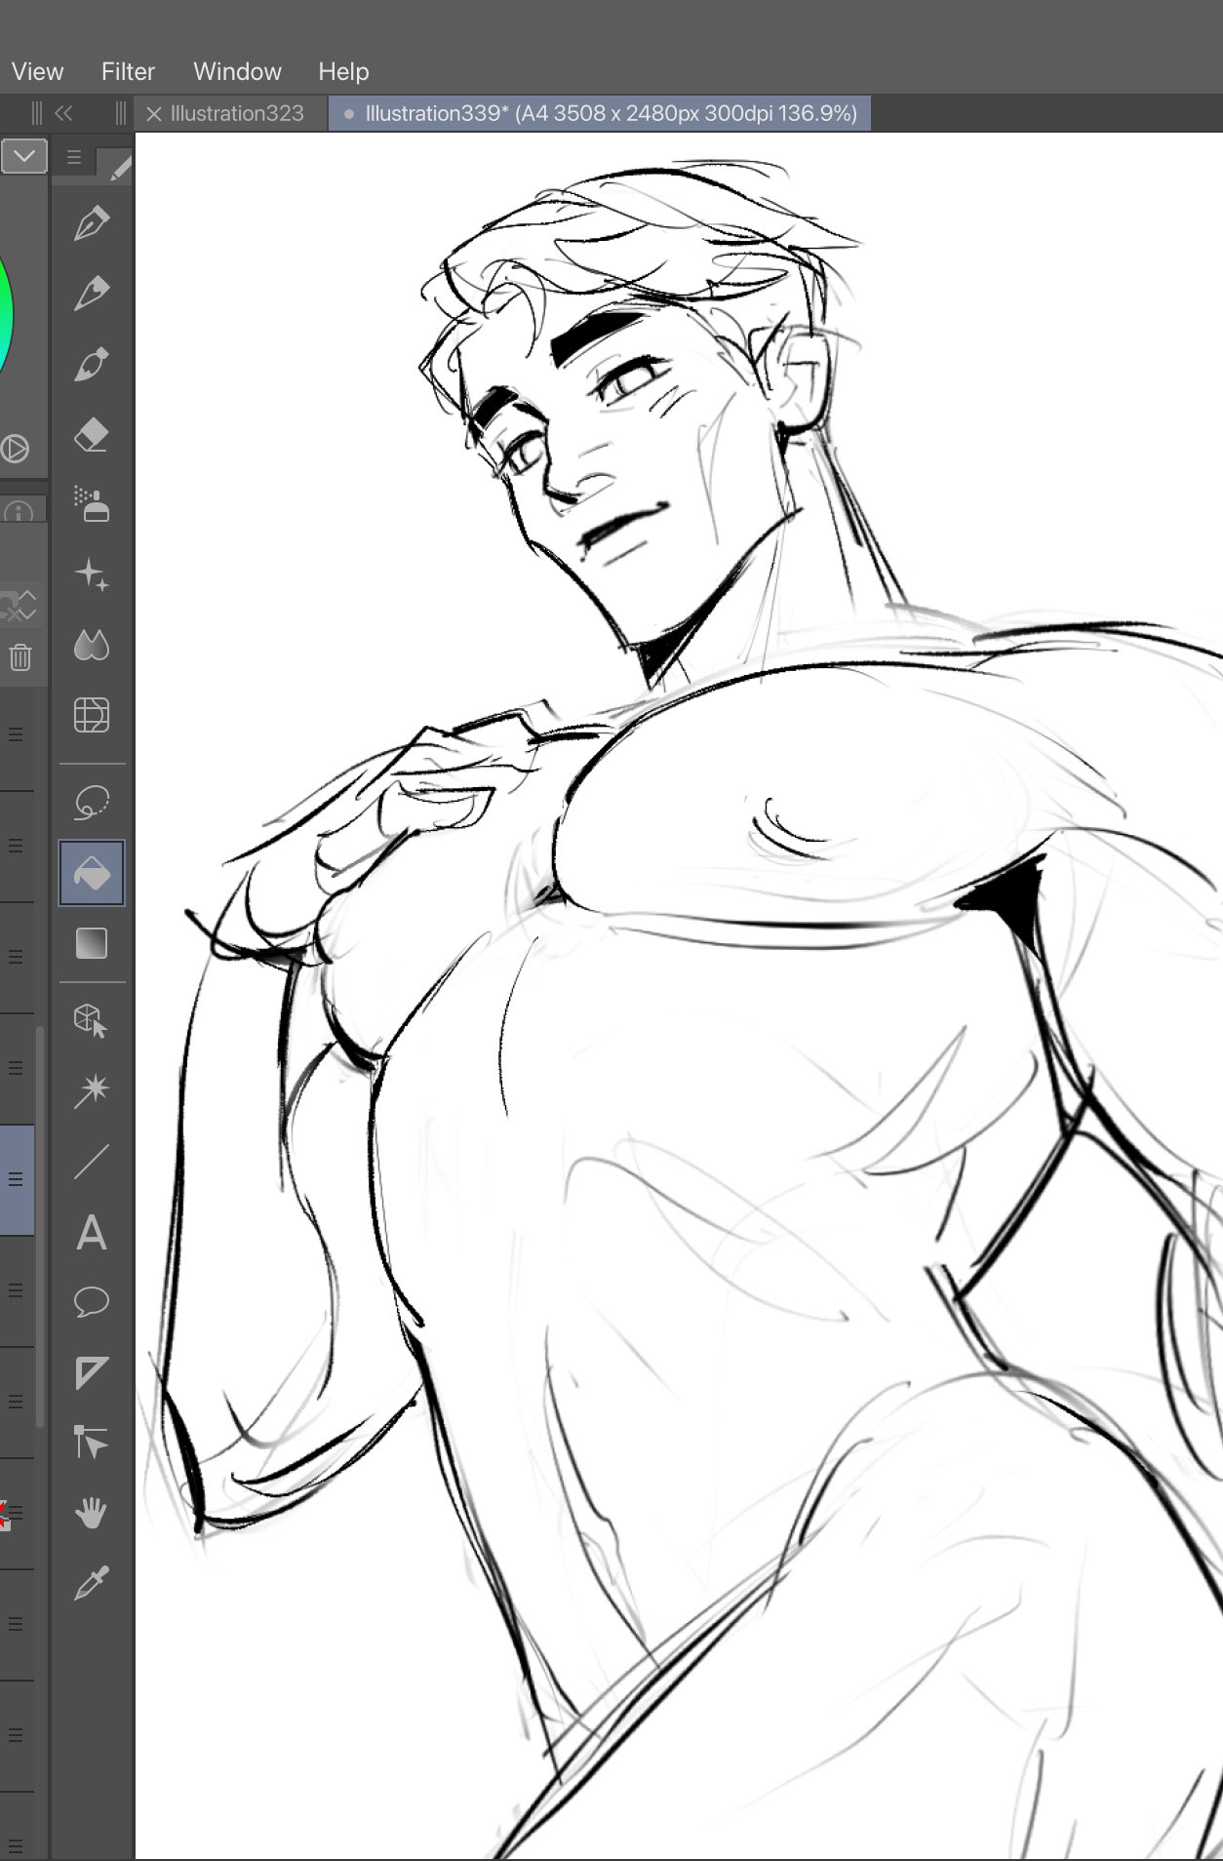The height and width of the screenshot is (1861, 1223).
Task: Close the Illustration323 tab
Action: point(154,114)
